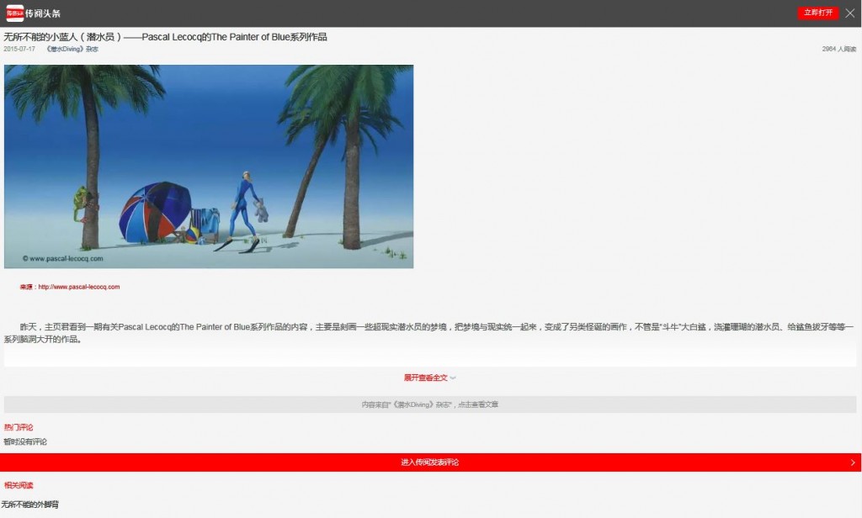Open the 《潜水Diving》杂志 source link
Image resolution: width=862 pixels, height=518 pixels.
72,49
